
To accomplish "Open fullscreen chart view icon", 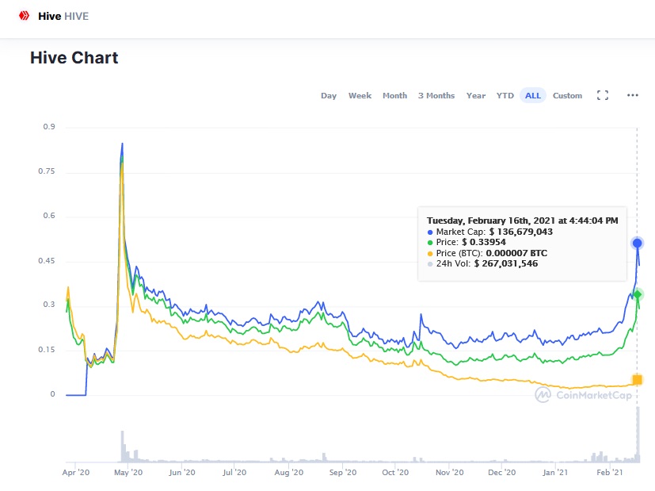I will 603,95.
